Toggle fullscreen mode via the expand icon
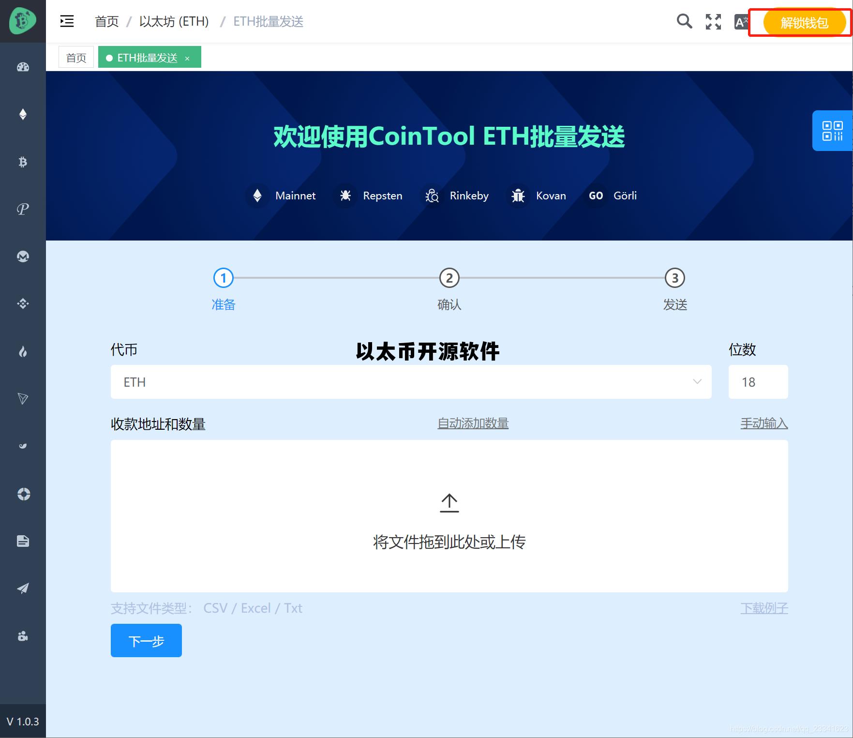853x738 pixels. [x=713, y=21]
